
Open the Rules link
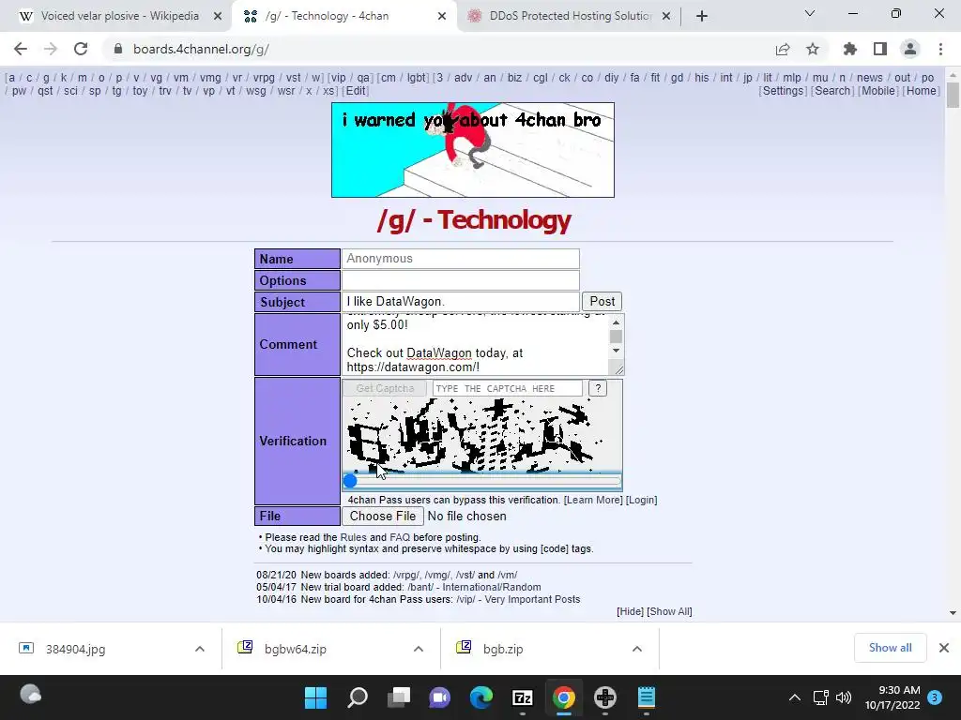click(353, 537)
